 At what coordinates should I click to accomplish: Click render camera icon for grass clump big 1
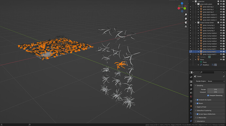(224, 25)
